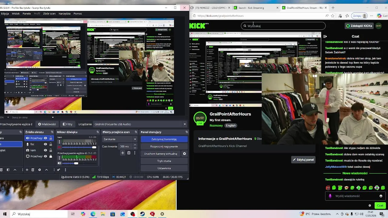Open Filtry for the selected source
388x218 pixels.
click(x=68, y=124)
